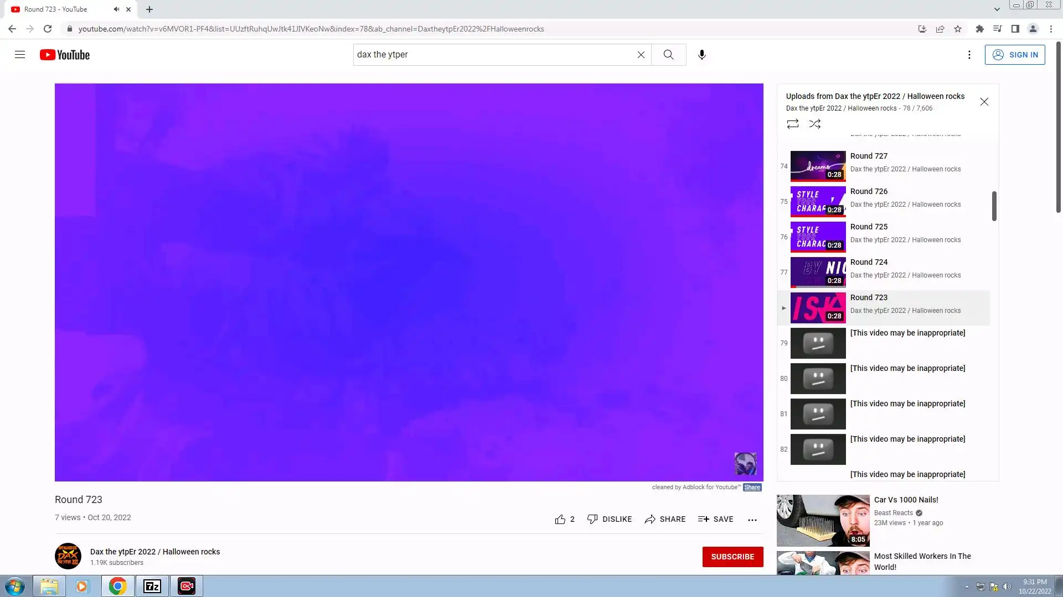
Task: Click the voice search microphone icon
Action: click(701, 55)
